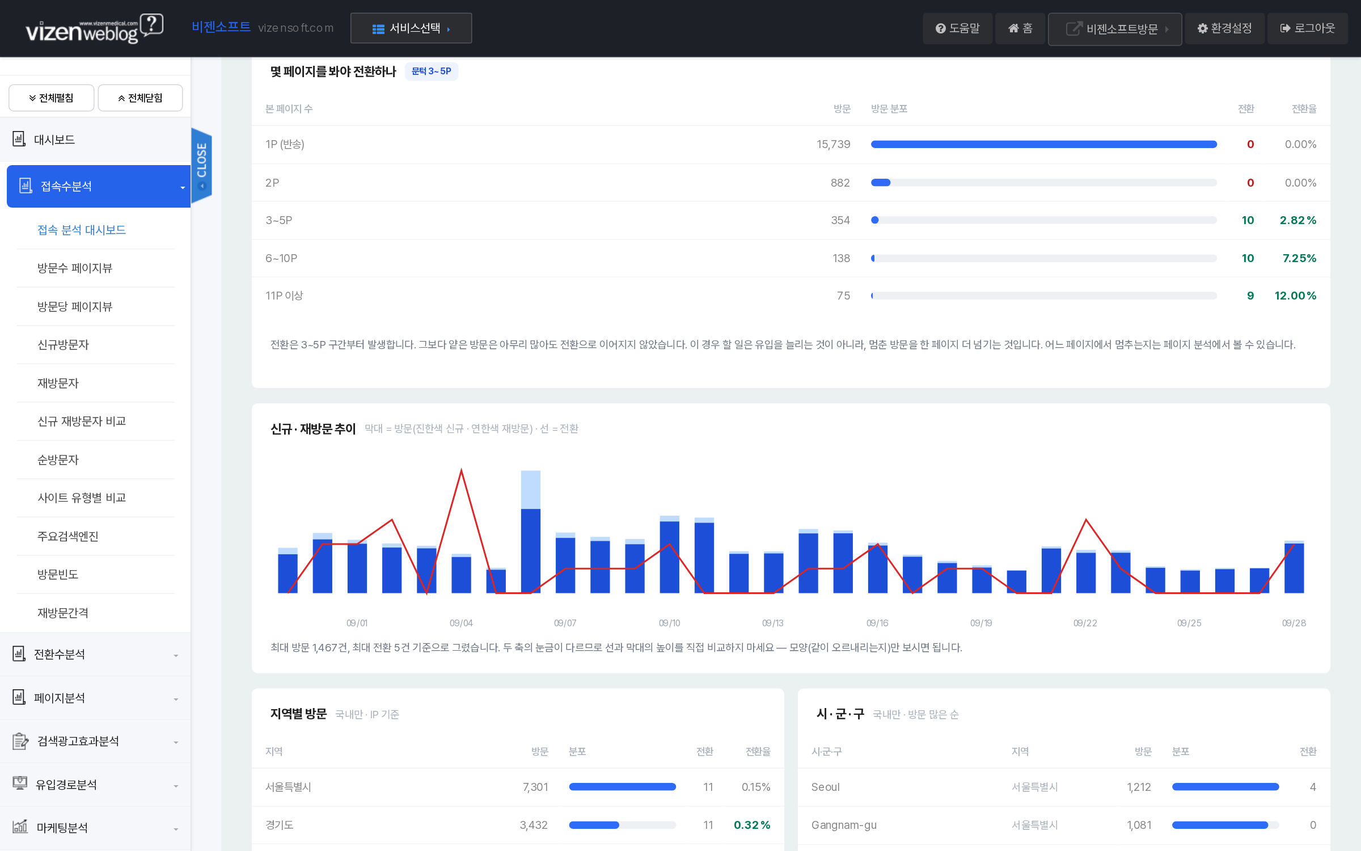The width and height of the screenshot is (1361, 851).
Task: Click the Seoul row in 시·군·구 table
Action: [1064, 787]
